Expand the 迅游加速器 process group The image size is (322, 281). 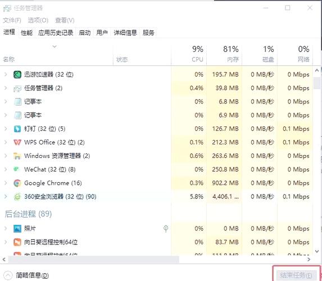6,74
